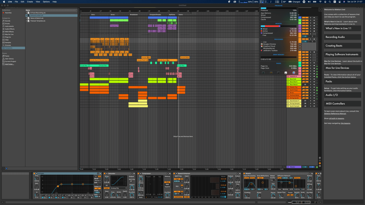
Task: Unfold the Bass Sub track
Action: (288, 79)
